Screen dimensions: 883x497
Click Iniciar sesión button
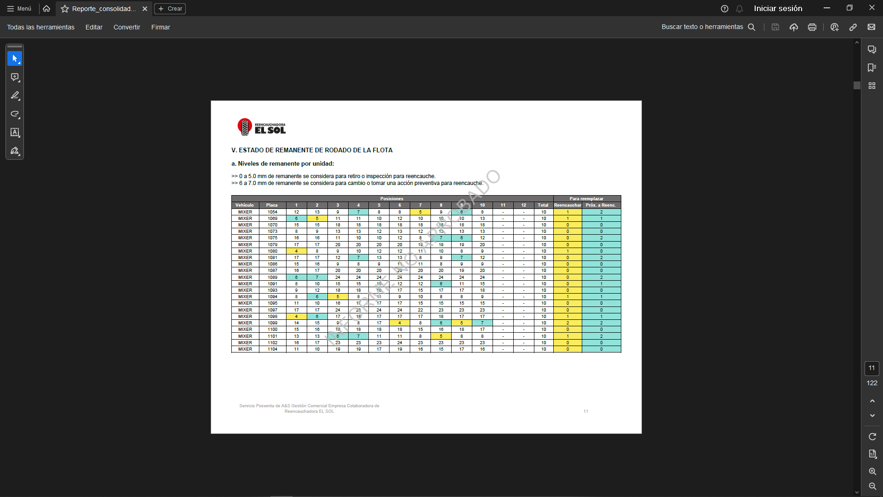click(778, 9)
